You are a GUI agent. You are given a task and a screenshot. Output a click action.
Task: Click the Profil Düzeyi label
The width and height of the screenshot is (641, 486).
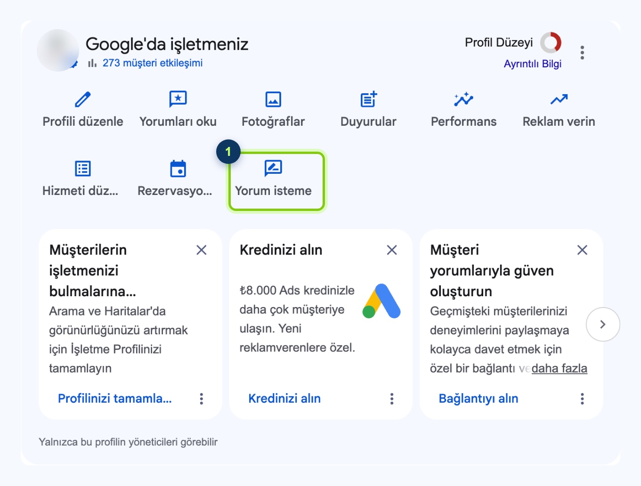[499, 42]
